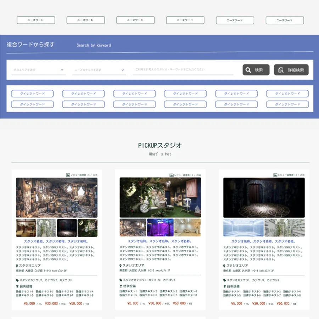The width and height of the screenshot is (319, 319).
Task: Click the 提供設備 equipment icon in the third studio card
Action: 225,286
